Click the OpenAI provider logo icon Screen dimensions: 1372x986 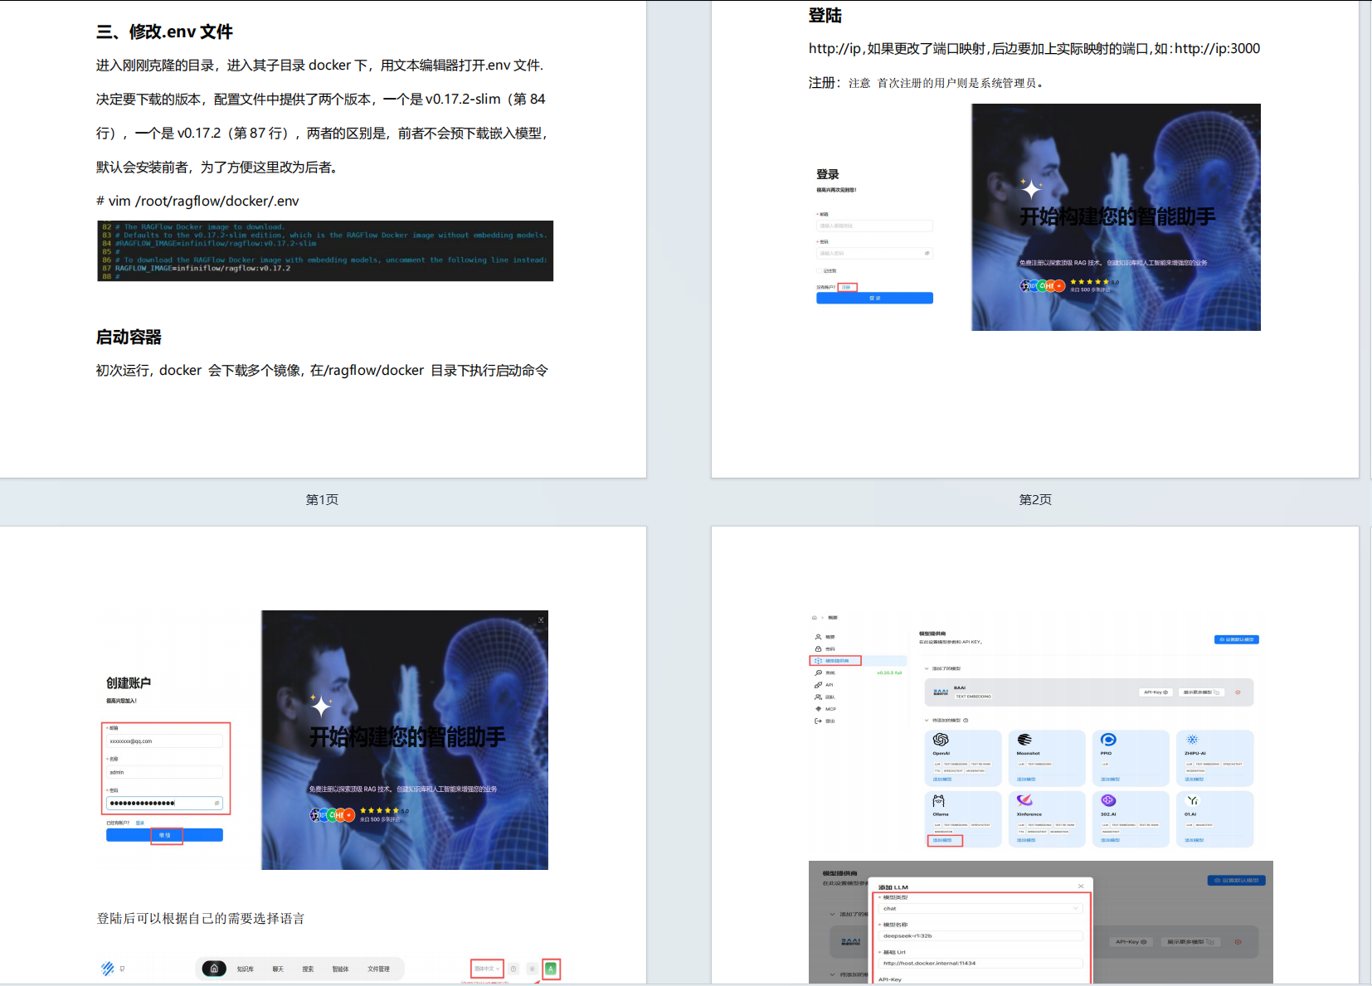point(941,739)
